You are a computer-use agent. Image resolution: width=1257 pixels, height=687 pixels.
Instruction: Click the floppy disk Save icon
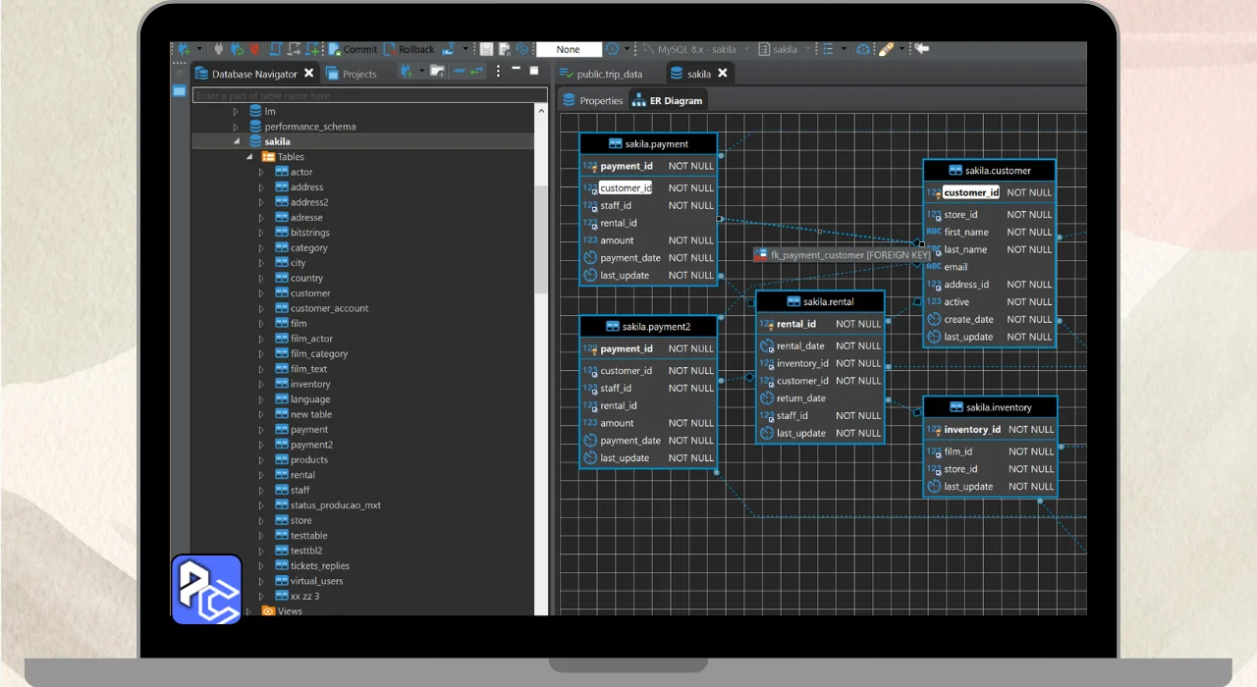coord(486,49)
